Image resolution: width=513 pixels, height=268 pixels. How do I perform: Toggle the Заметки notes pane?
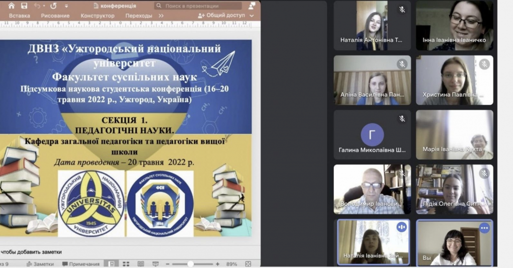click(40, 264)
